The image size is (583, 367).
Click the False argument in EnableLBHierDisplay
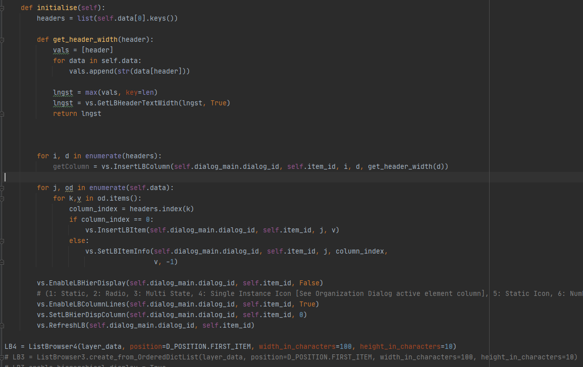pyautogui.click(x=309, y=283)
